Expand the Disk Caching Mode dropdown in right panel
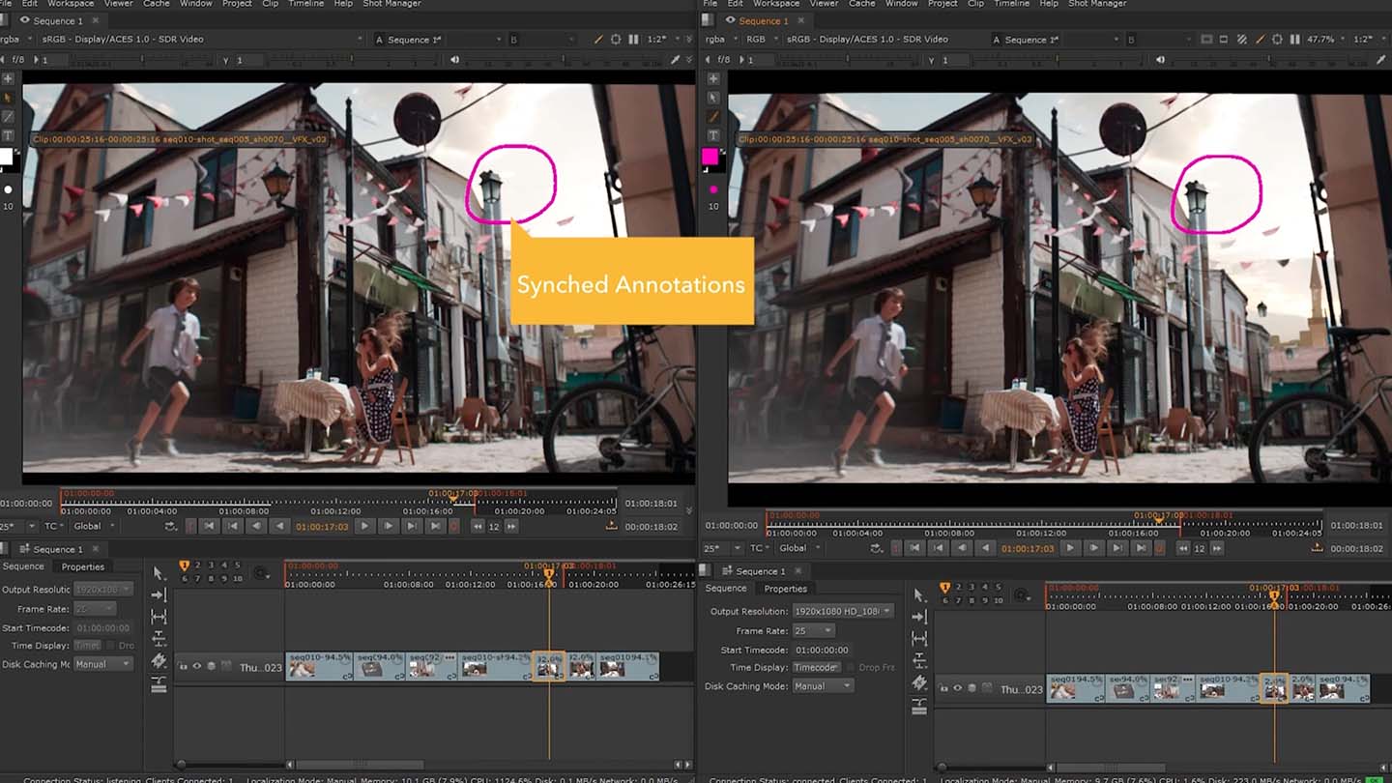1392x783 pixels. tap(821, 686)
